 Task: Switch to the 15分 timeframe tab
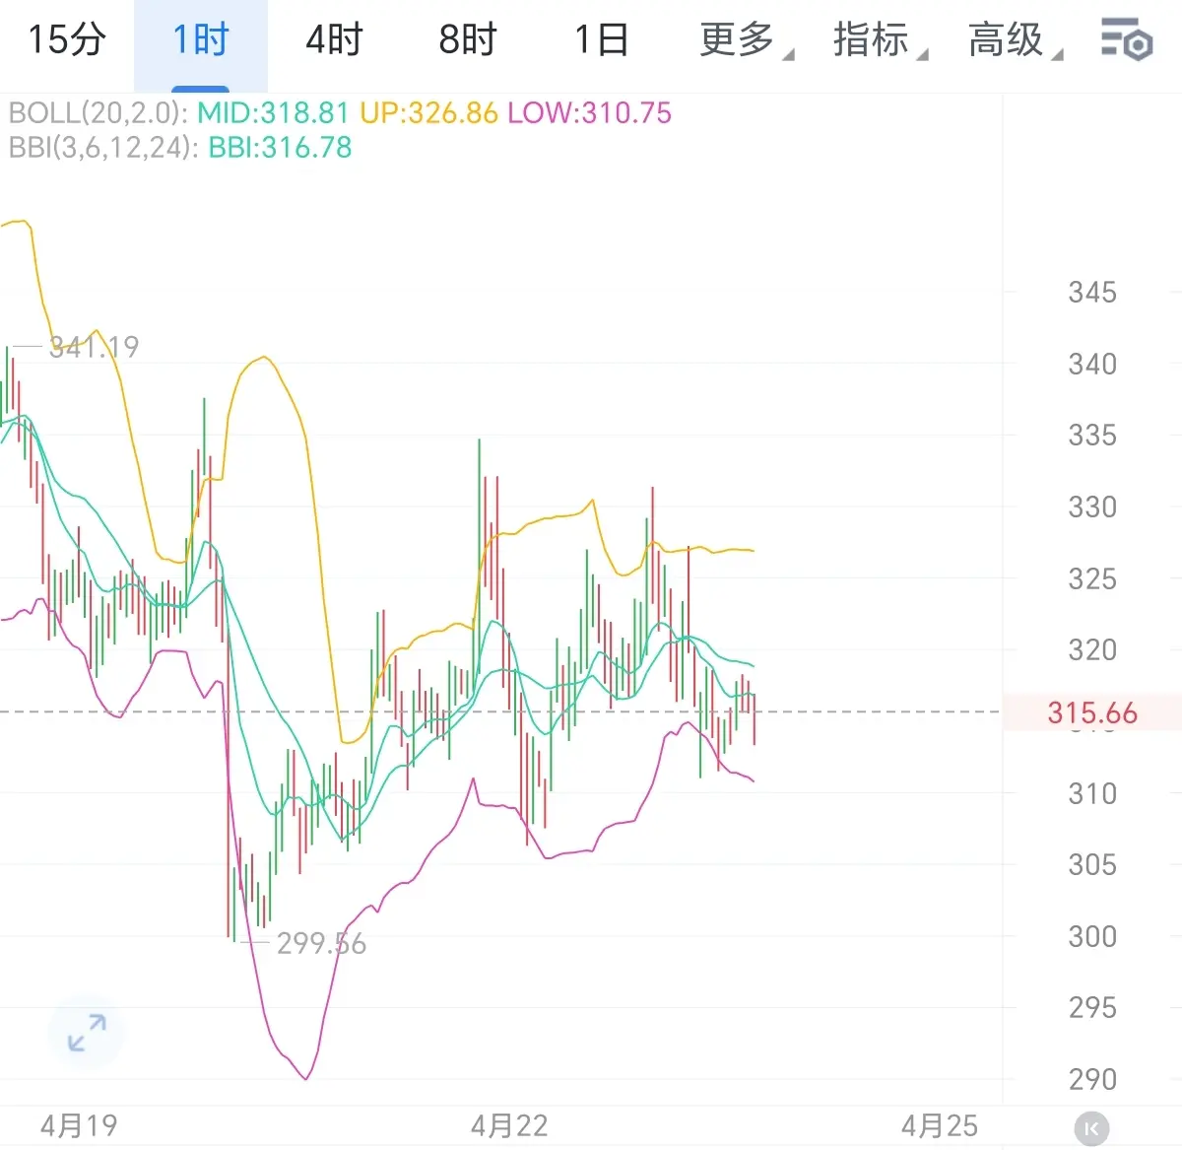(x=67, y=40)
